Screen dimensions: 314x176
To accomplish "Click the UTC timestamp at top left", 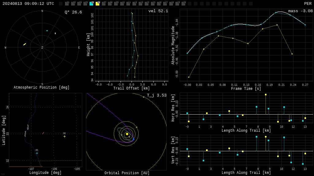I will click(28, 4).
